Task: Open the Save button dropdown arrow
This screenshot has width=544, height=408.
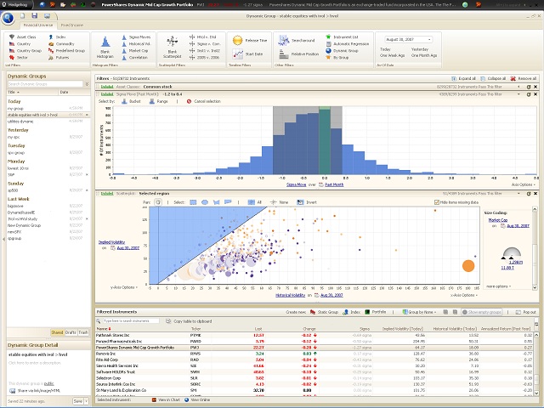Action: (x=86, y=401)
